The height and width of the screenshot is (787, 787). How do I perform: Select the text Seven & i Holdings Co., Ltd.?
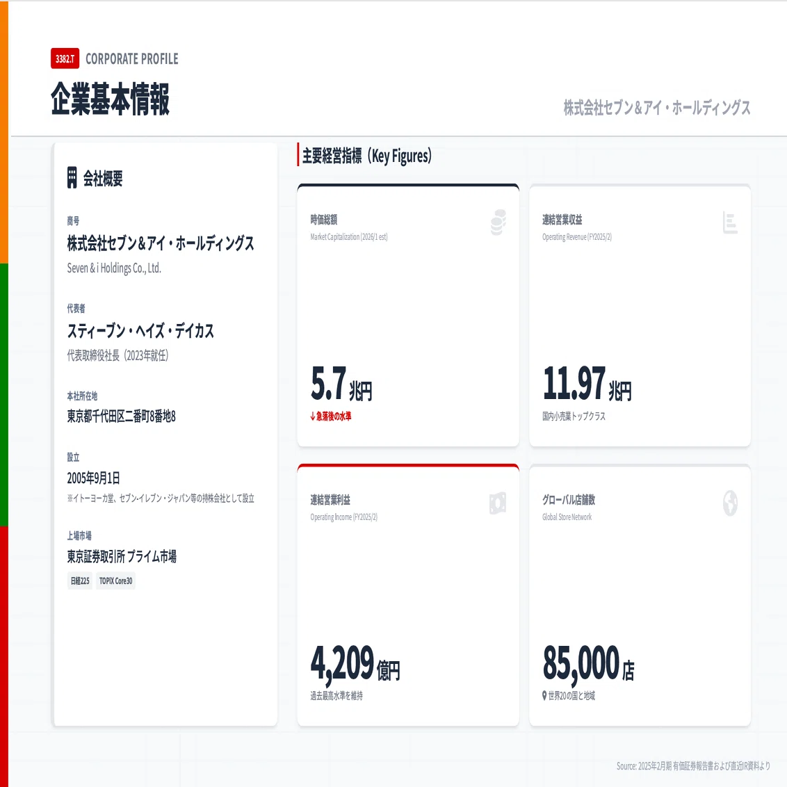tap(114, 268)
